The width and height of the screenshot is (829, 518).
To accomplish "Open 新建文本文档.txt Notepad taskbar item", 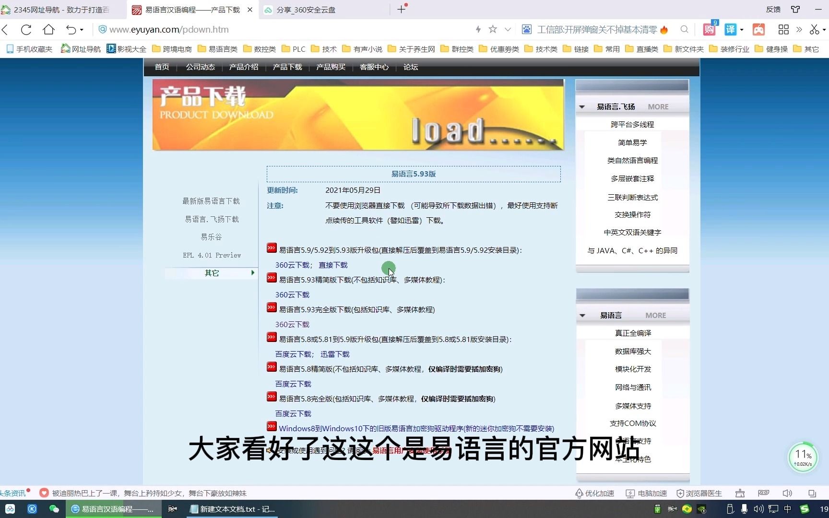I will click(233, 509).
